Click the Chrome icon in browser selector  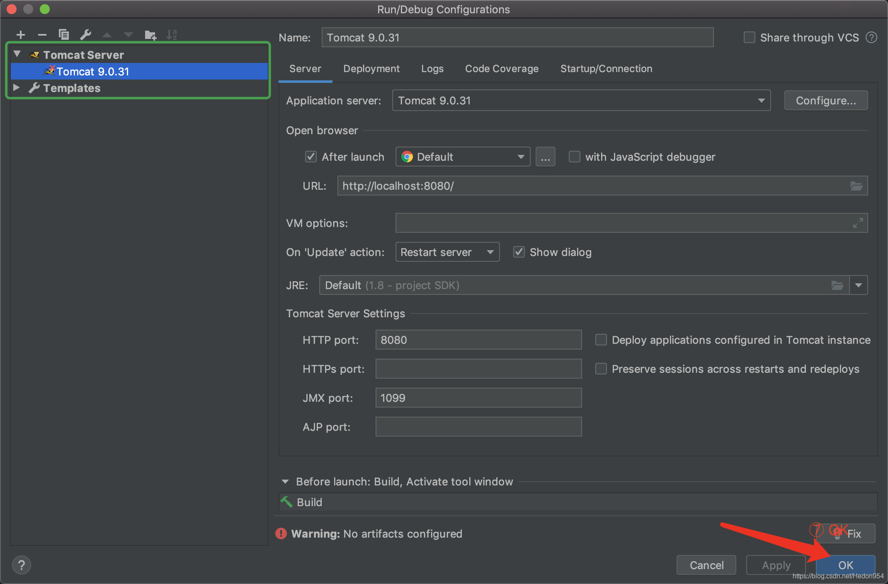(407, 157)
